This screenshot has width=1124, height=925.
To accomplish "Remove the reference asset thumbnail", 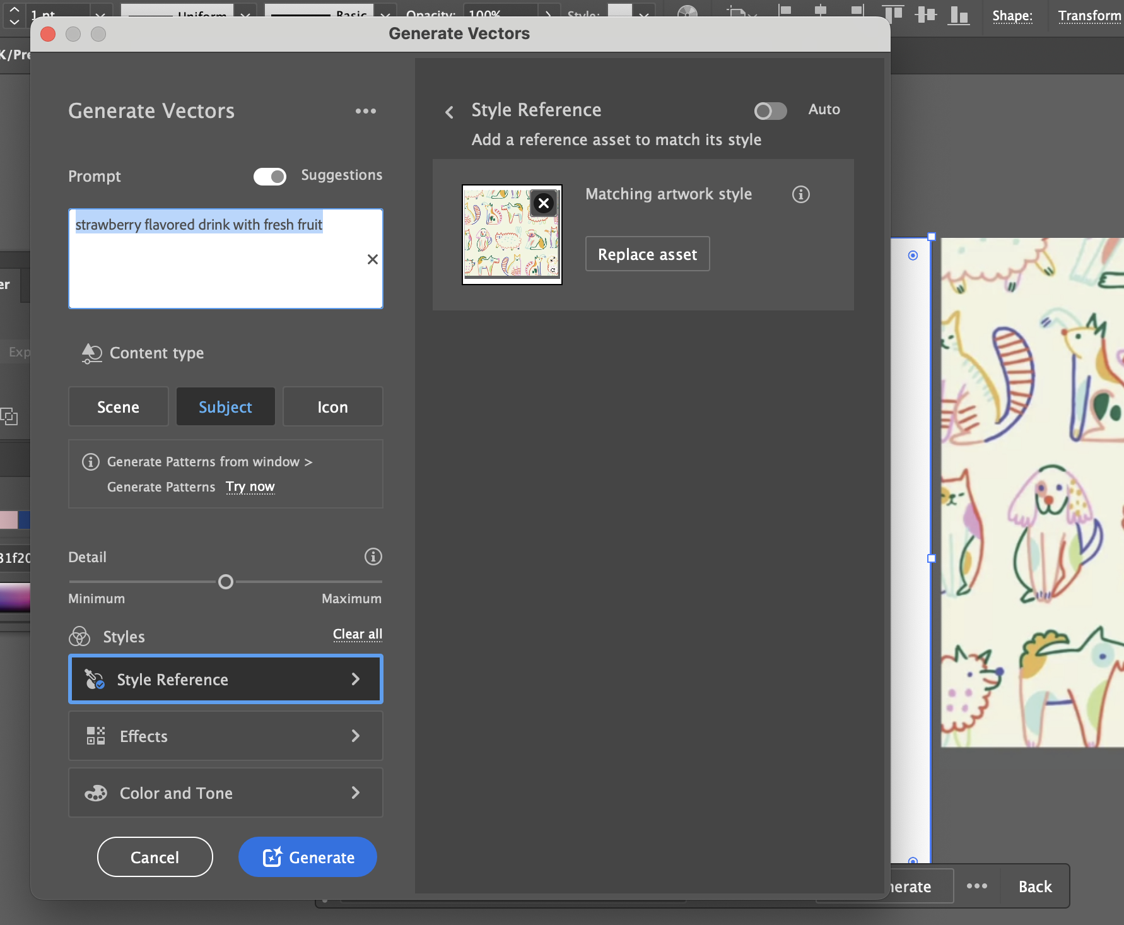I will tap(544, 203).
